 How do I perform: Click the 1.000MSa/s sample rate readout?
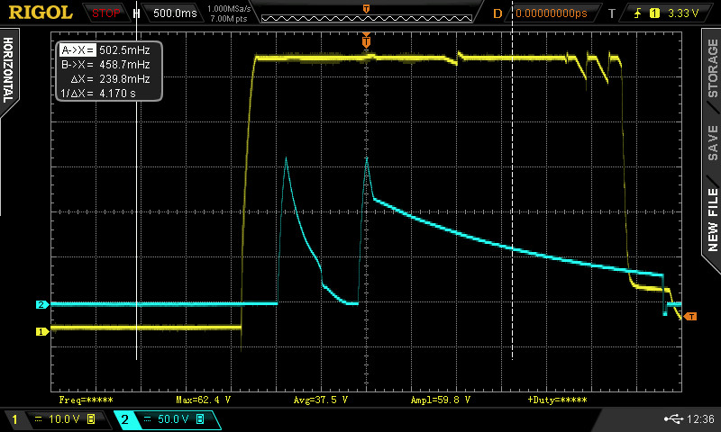point(229,9)
